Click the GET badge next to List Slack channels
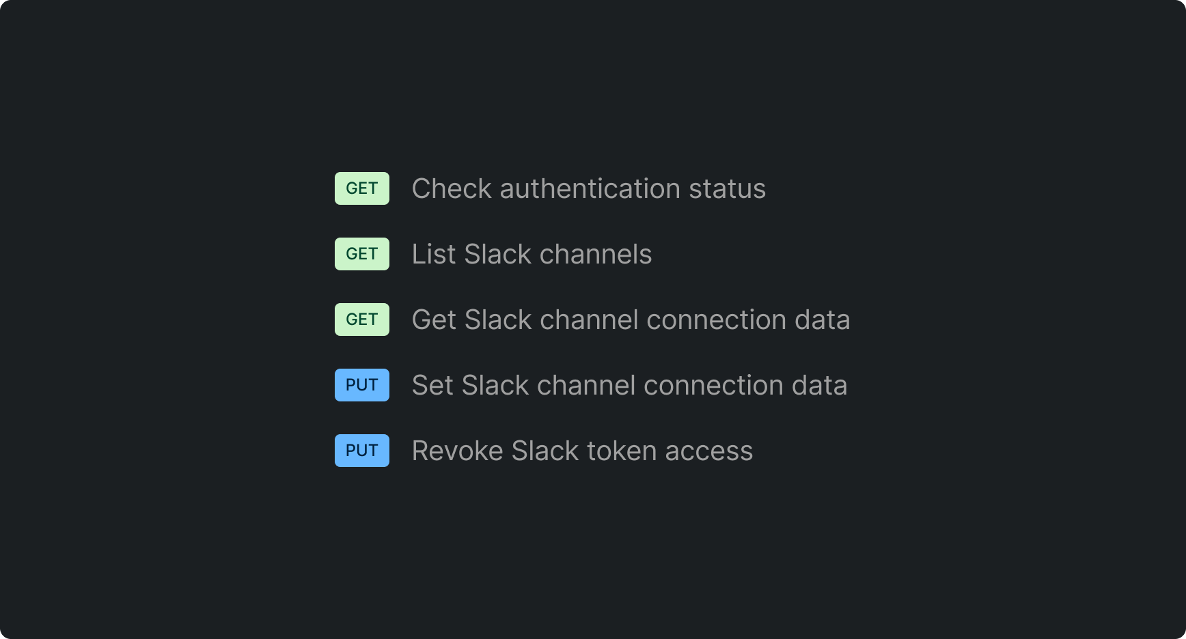Viewport: 1186px width, 639px height. [361, 253]
